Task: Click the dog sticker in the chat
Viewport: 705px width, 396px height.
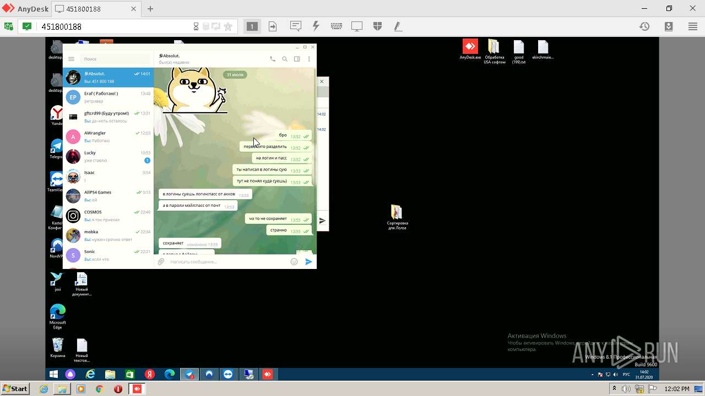Action: coord(194,90)
